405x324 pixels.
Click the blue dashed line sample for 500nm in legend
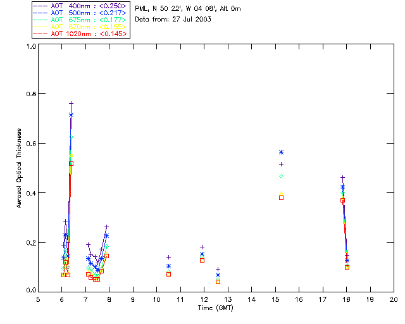click(x=40, y=13)
